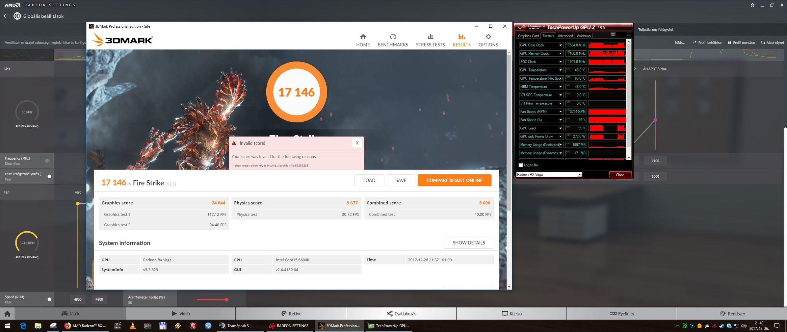Adjust the Áramfelvételi korlát red slider
Viewport: 787px width, 332px height.
tap(226, 300)
